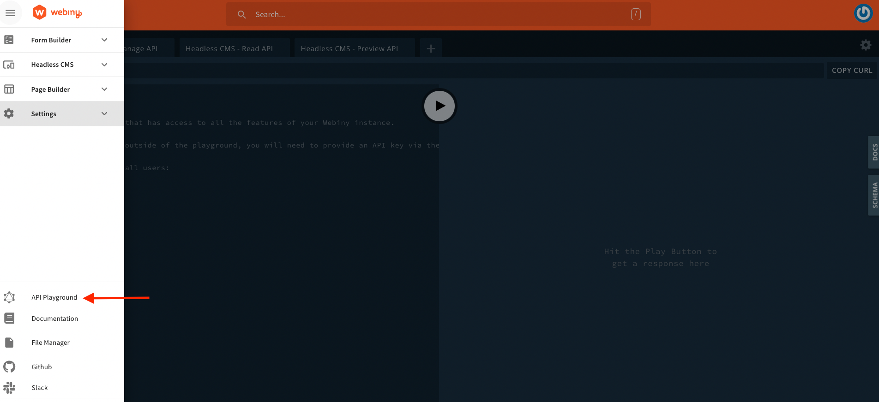879x402 pixels.
Task: Run the query with Play button
Action: pos(439,106)
